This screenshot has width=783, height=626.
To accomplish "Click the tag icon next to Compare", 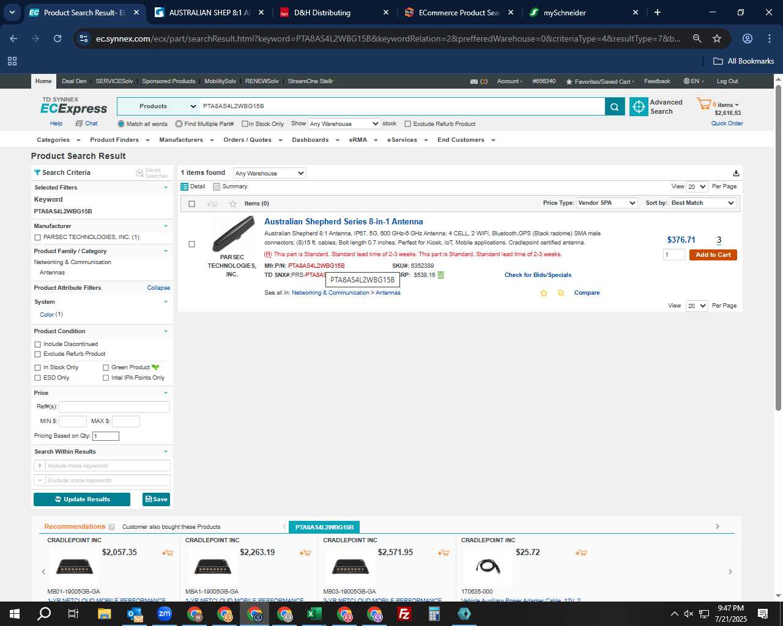I will [561, 293].
